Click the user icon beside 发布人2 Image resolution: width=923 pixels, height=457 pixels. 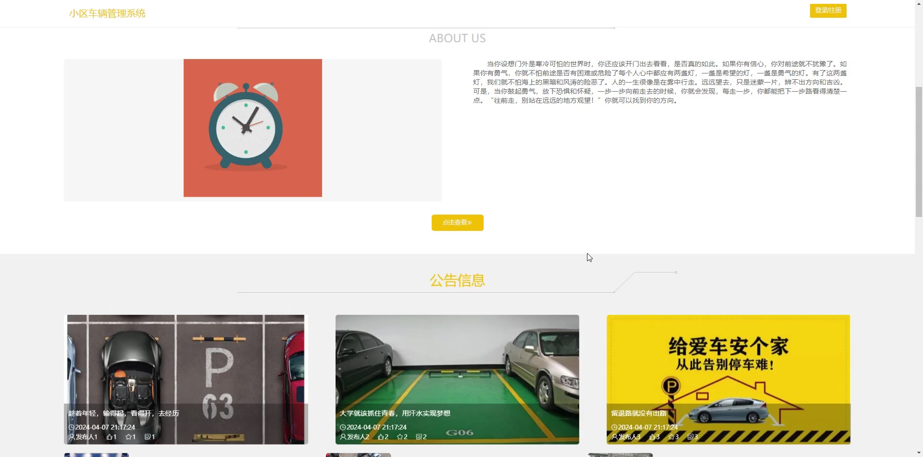pyautogui.click(x=343, y=437)
